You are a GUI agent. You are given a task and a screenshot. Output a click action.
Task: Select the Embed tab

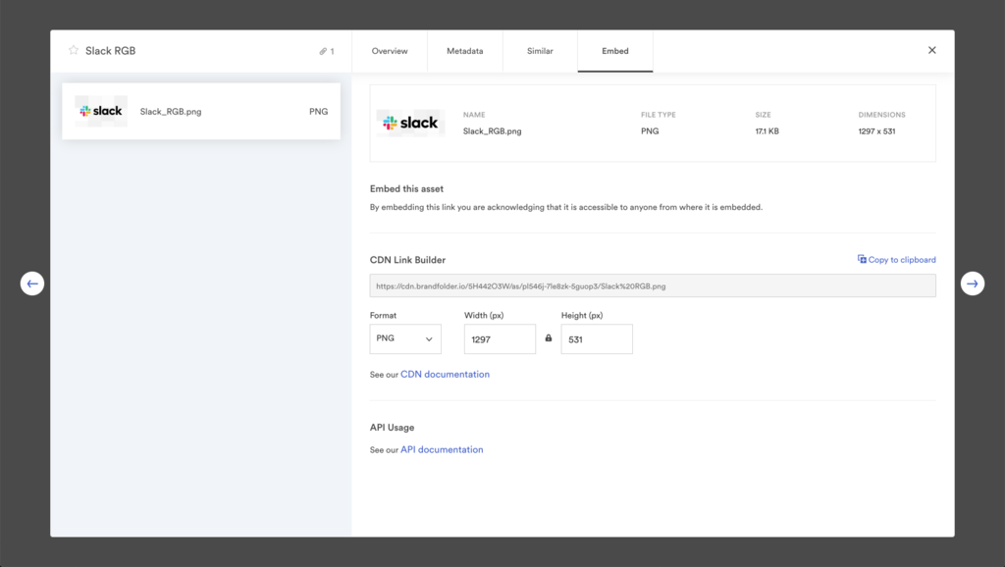[x=615, y=51]
